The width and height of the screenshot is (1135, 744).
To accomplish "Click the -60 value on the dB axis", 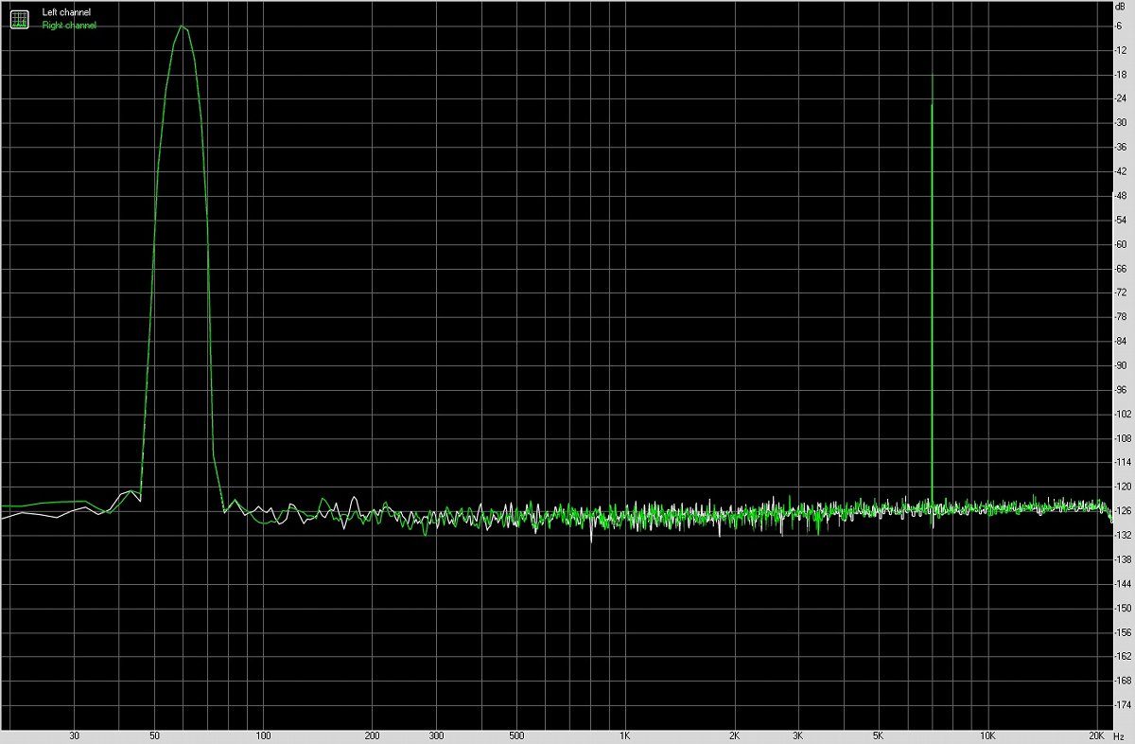I will click(x=1123, y=244).
